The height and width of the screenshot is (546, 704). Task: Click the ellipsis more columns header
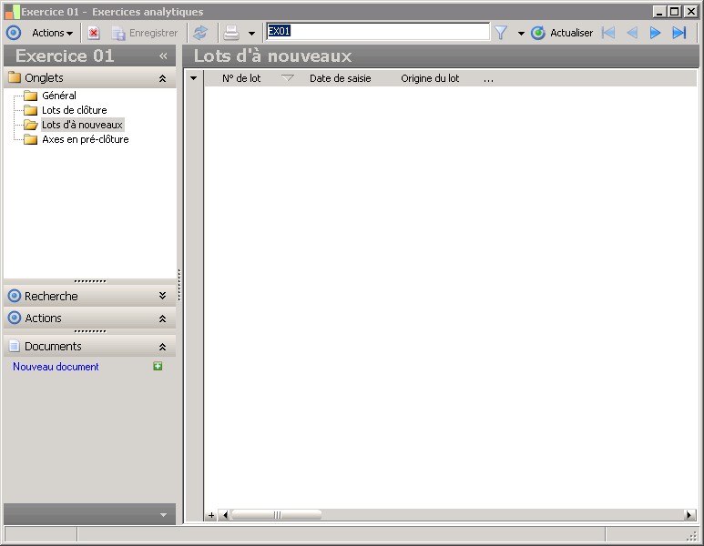click(488, 79)
